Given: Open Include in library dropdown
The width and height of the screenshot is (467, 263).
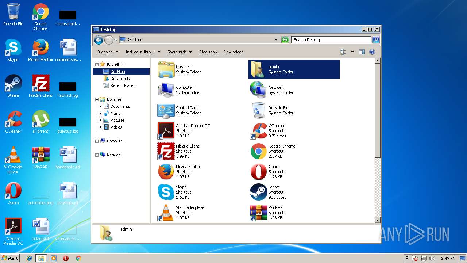Looking at the screenshot, I should coord(143,52).
